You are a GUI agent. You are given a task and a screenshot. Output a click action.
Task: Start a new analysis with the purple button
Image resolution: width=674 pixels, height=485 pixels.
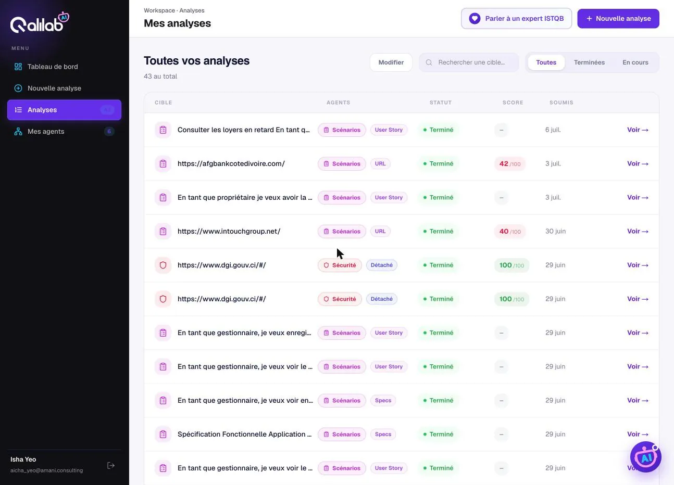pos(618,19)
